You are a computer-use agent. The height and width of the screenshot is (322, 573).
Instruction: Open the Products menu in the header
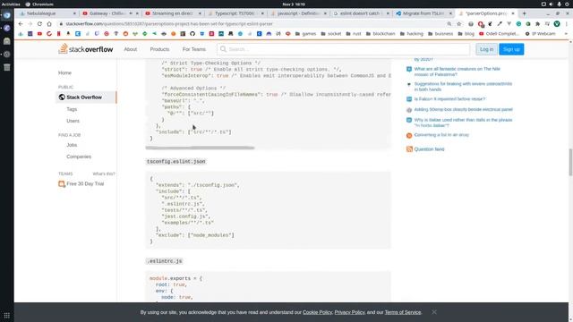point(159,49)
